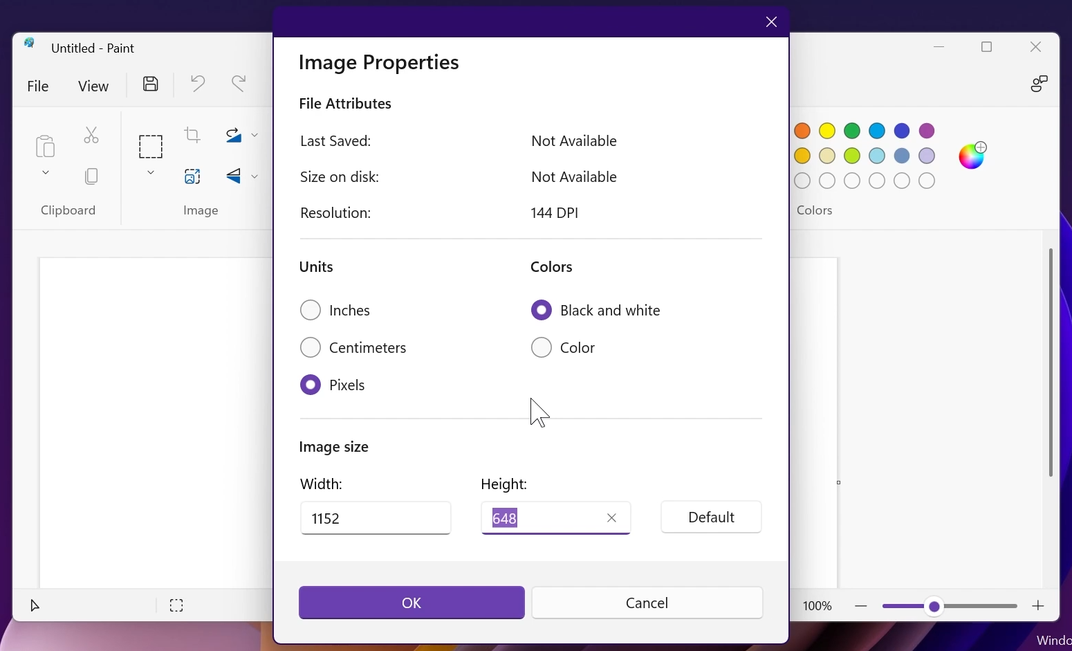The image size is (1072, 651).
Task: Click the Cut icon in the Clipboard group
Action: click(91, 135)
